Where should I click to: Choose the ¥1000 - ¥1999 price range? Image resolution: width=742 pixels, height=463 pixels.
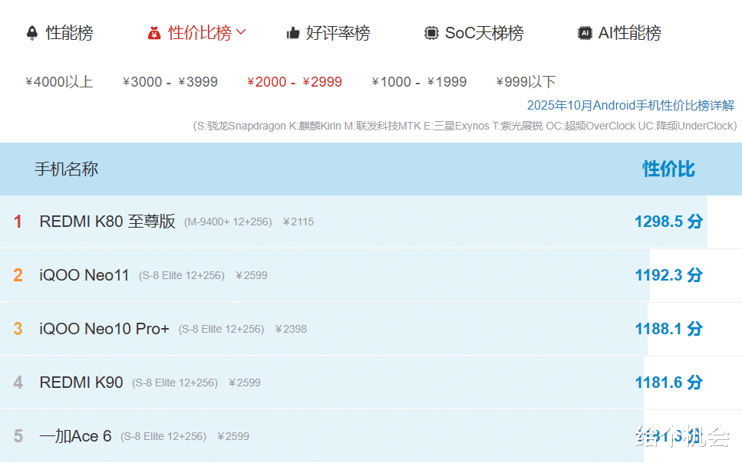click(419, 82)
